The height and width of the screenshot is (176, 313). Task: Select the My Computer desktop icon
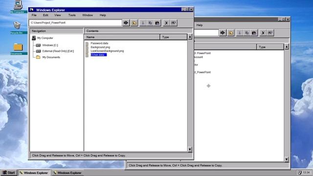(18, 6)
